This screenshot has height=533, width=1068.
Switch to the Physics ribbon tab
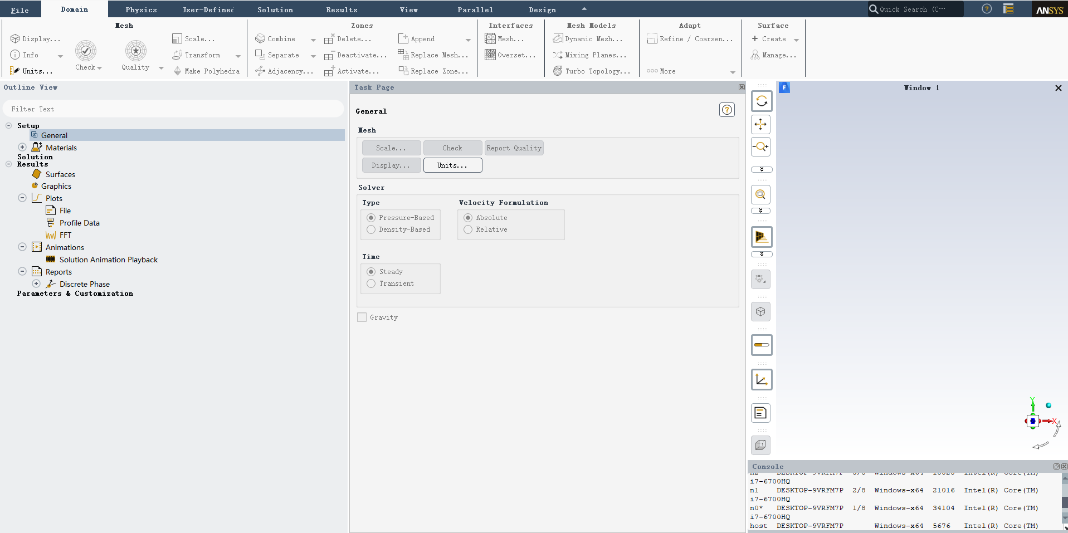[141, 9]
